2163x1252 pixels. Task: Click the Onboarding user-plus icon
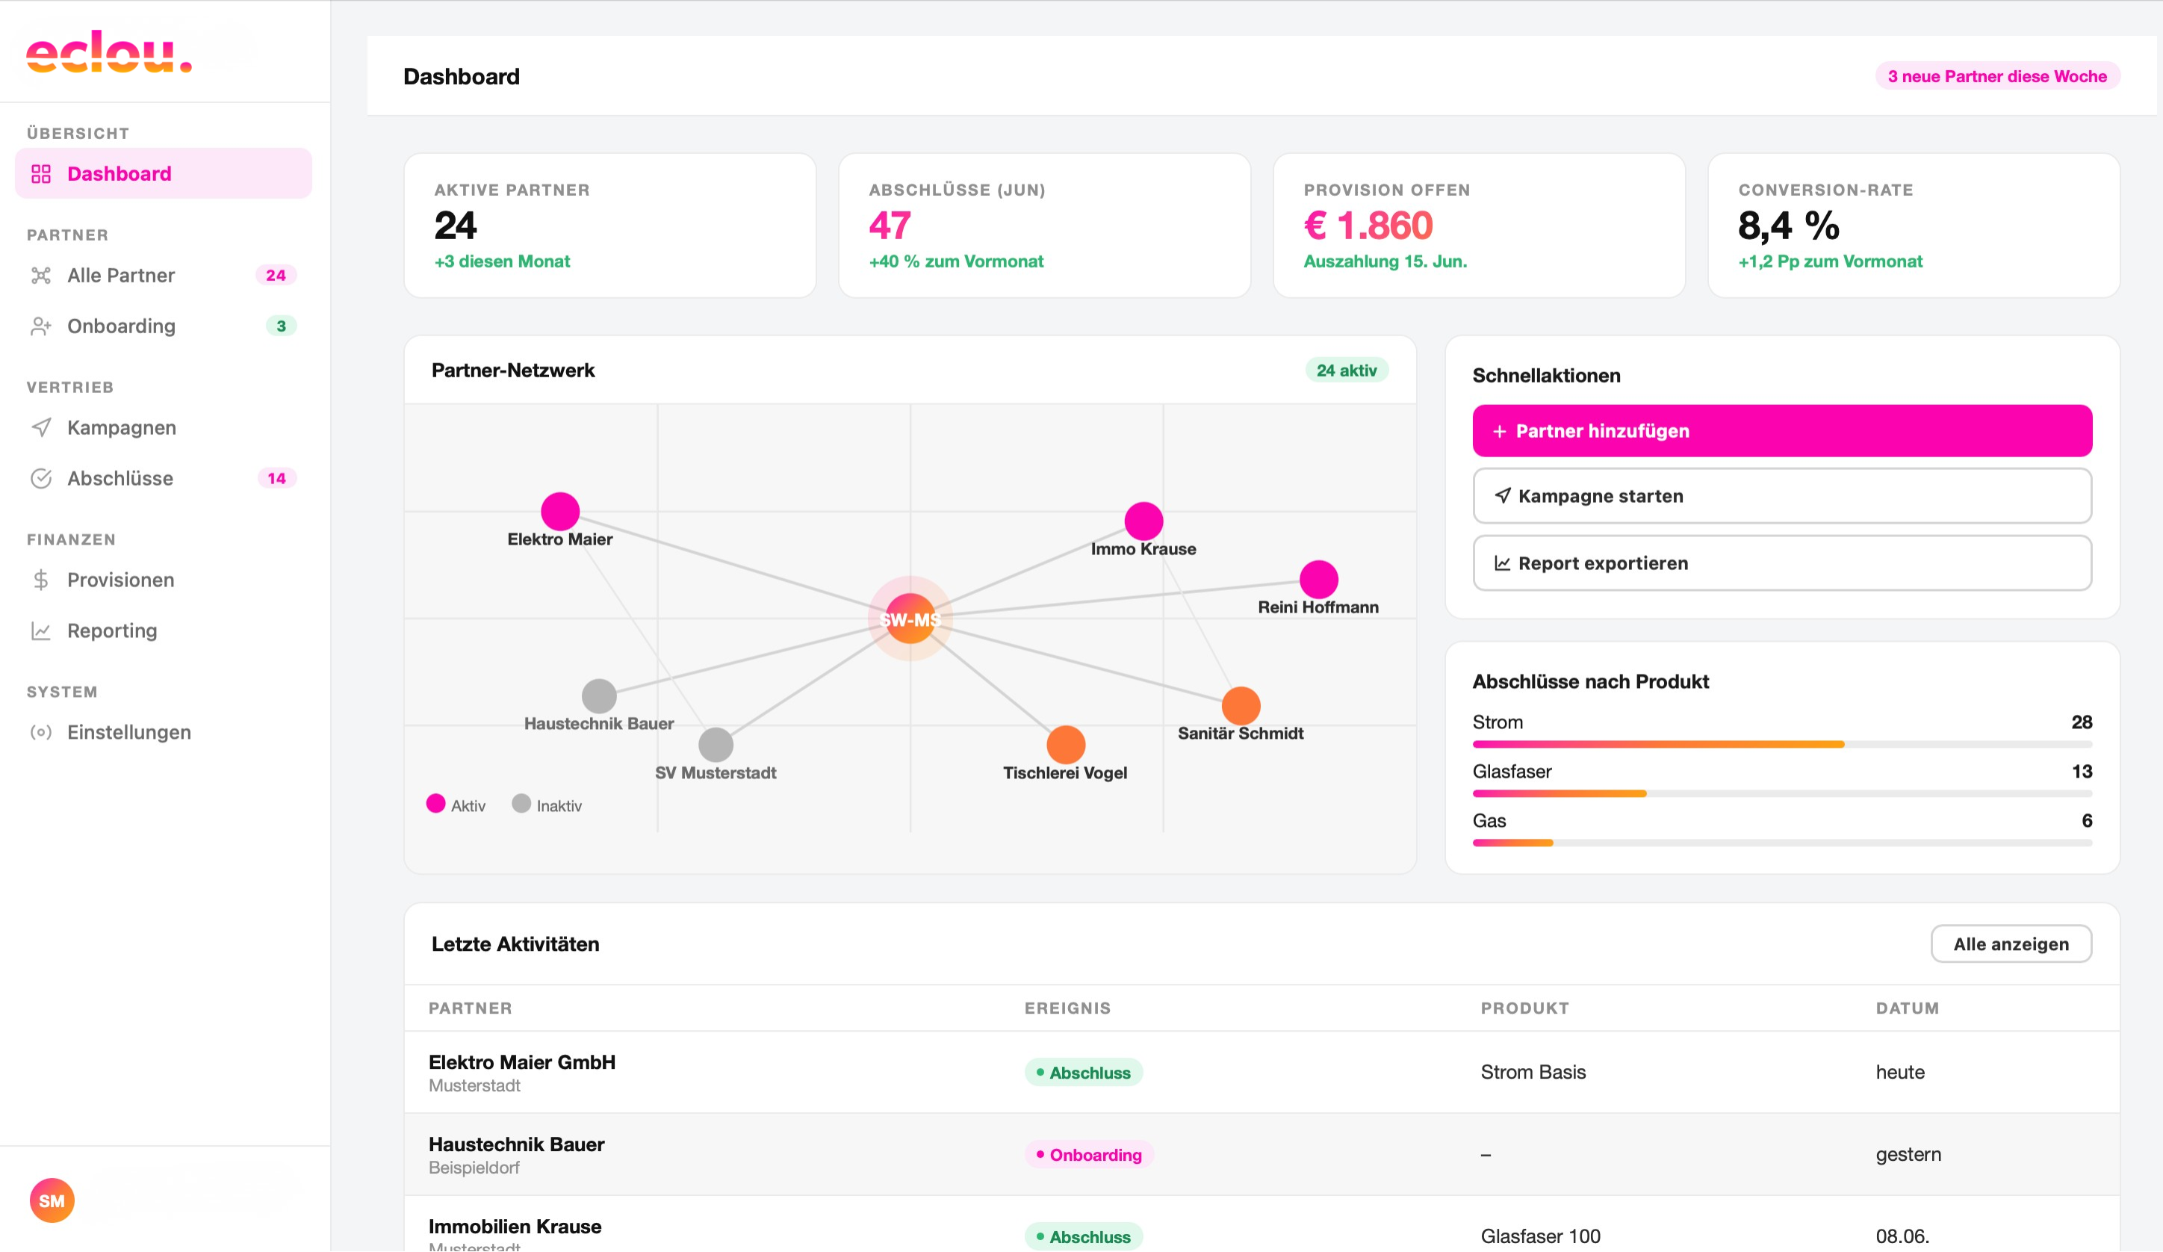coord(41,326)
